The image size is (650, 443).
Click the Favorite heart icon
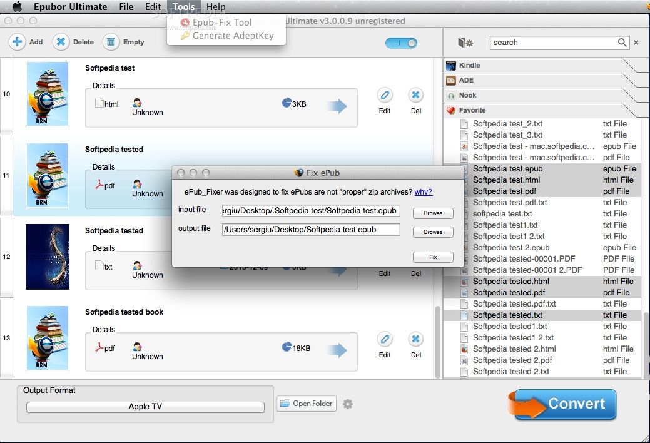click(450, 110)
